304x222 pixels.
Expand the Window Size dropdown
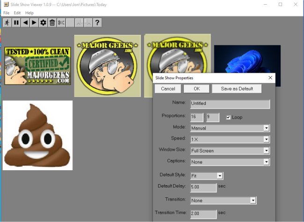click(x=230, y=151)
